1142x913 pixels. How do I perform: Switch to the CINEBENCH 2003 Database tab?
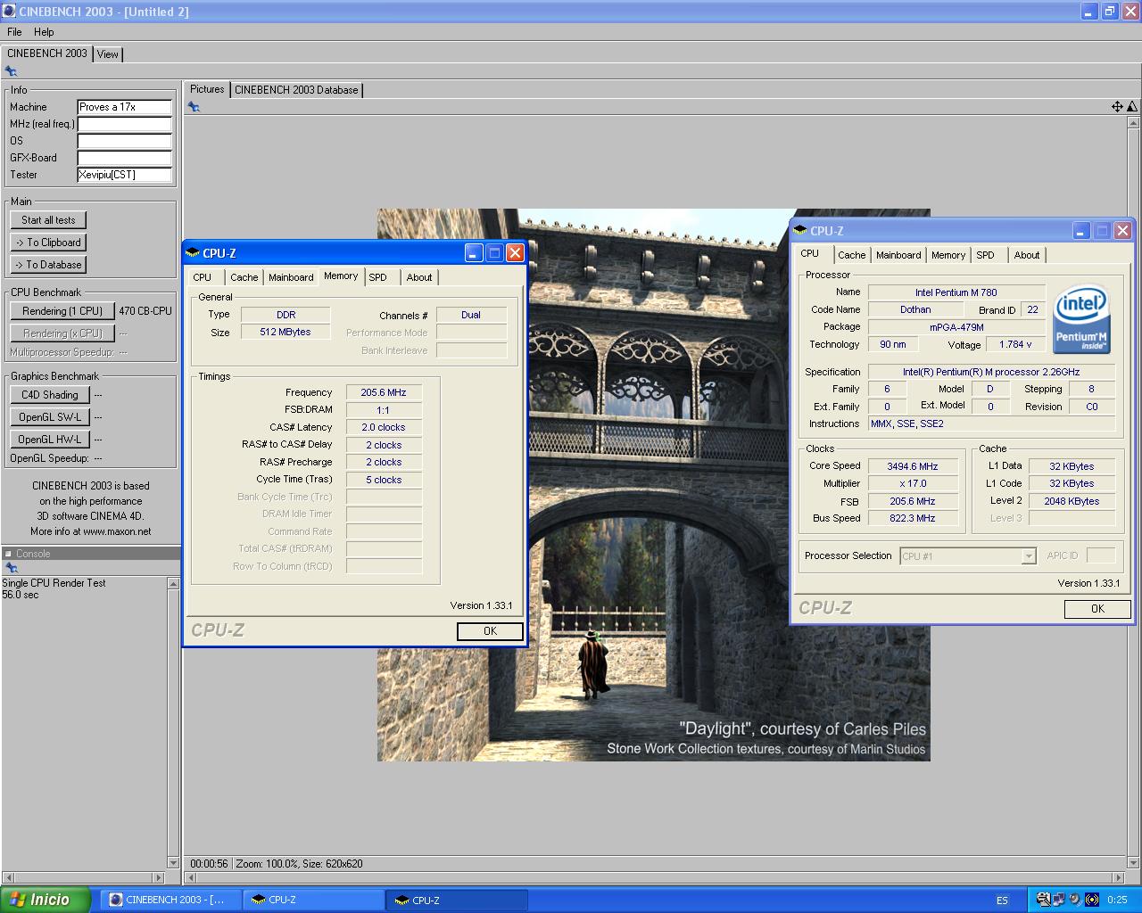[x=296, y=90]
